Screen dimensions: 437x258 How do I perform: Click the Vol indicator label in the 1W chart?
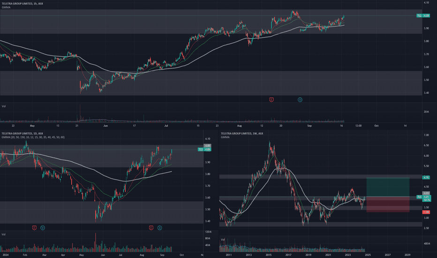[223, 240]
